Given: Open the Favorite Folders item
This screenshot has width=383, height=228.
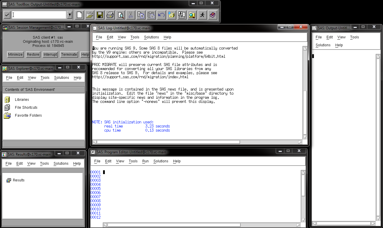Looking at the screenshot, I should tap(28, 115).
